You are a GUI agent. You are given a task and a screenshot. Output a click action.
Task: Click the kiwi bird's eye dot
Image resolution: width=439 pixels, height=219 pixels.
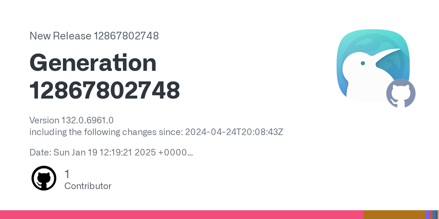(363, 63)
